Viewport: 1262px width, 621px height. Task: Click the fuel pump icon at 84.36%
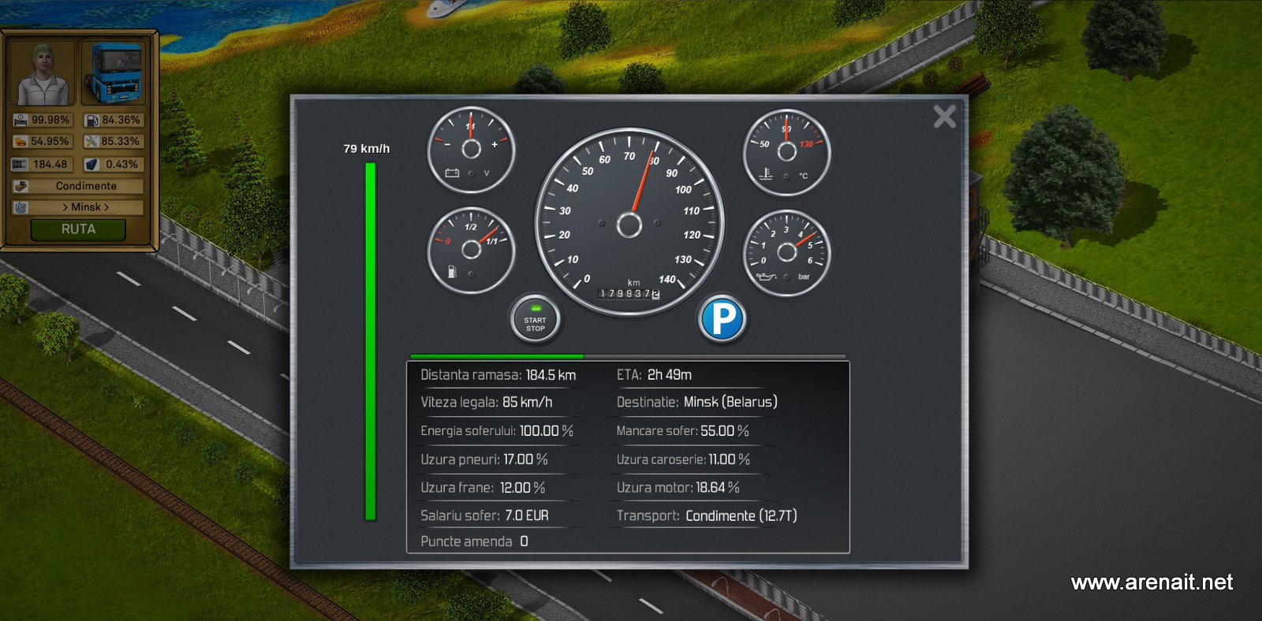[x=91, y=120]
